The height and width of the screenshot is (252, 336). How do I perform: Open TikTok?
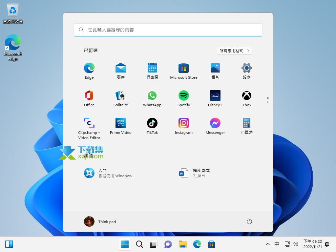pos(152,126)
